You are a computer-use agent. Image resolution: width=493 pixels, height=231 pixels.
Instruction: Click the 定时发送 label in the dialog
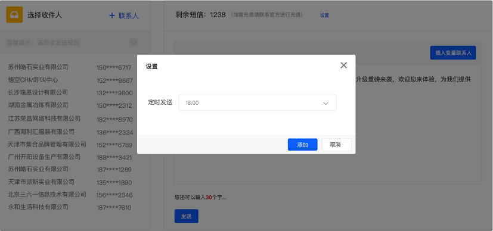pyautogui.click(x=160, y=102)
